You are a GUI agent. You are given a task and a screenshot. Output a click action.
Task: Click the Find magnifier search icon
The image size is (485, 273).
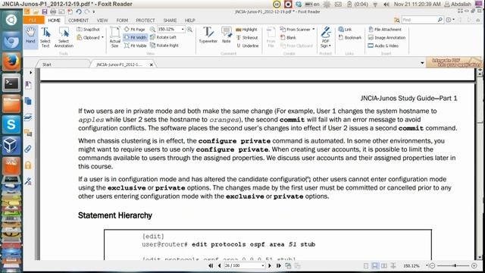440,20
